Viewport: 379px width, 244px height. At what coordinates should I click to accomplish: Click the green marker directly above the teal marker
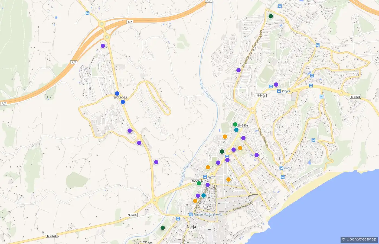235,124
